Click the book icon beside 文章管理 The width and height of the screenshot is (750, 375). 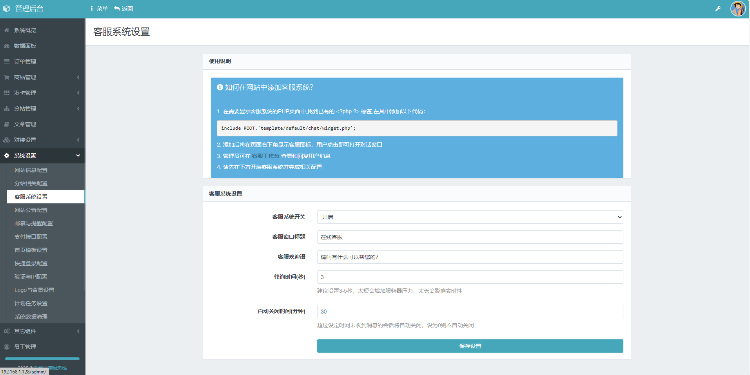(7, 124)
